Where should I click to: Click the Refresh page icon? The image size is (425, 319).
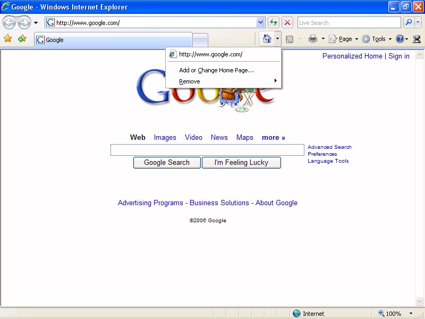click(274, 22)
